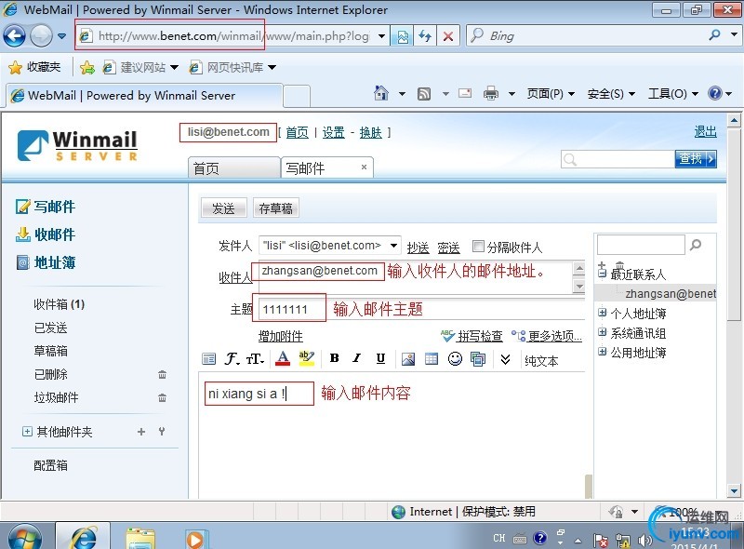Empty the 已删除 folder trash icon
The height and width of the screenshot is (549, 744).
(x=162, y=375)
